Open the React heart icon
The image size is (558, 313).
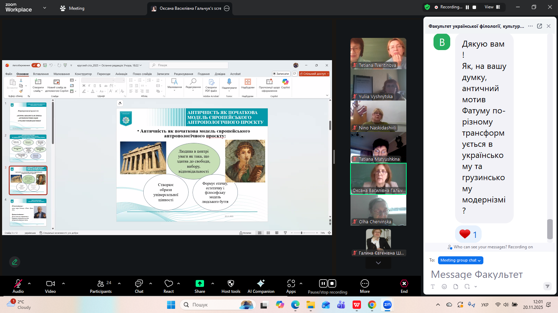pos(168,283)
